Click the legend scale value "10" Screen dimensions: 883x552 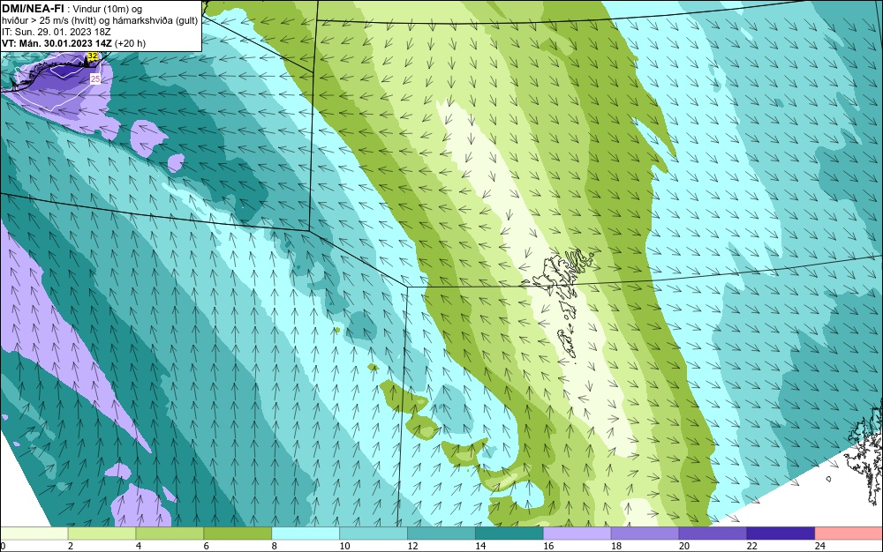click(x=344, y=546)
